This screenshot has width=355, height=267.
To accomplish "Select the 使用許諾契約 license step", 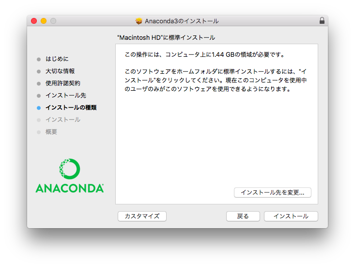I will click(63, 83).
